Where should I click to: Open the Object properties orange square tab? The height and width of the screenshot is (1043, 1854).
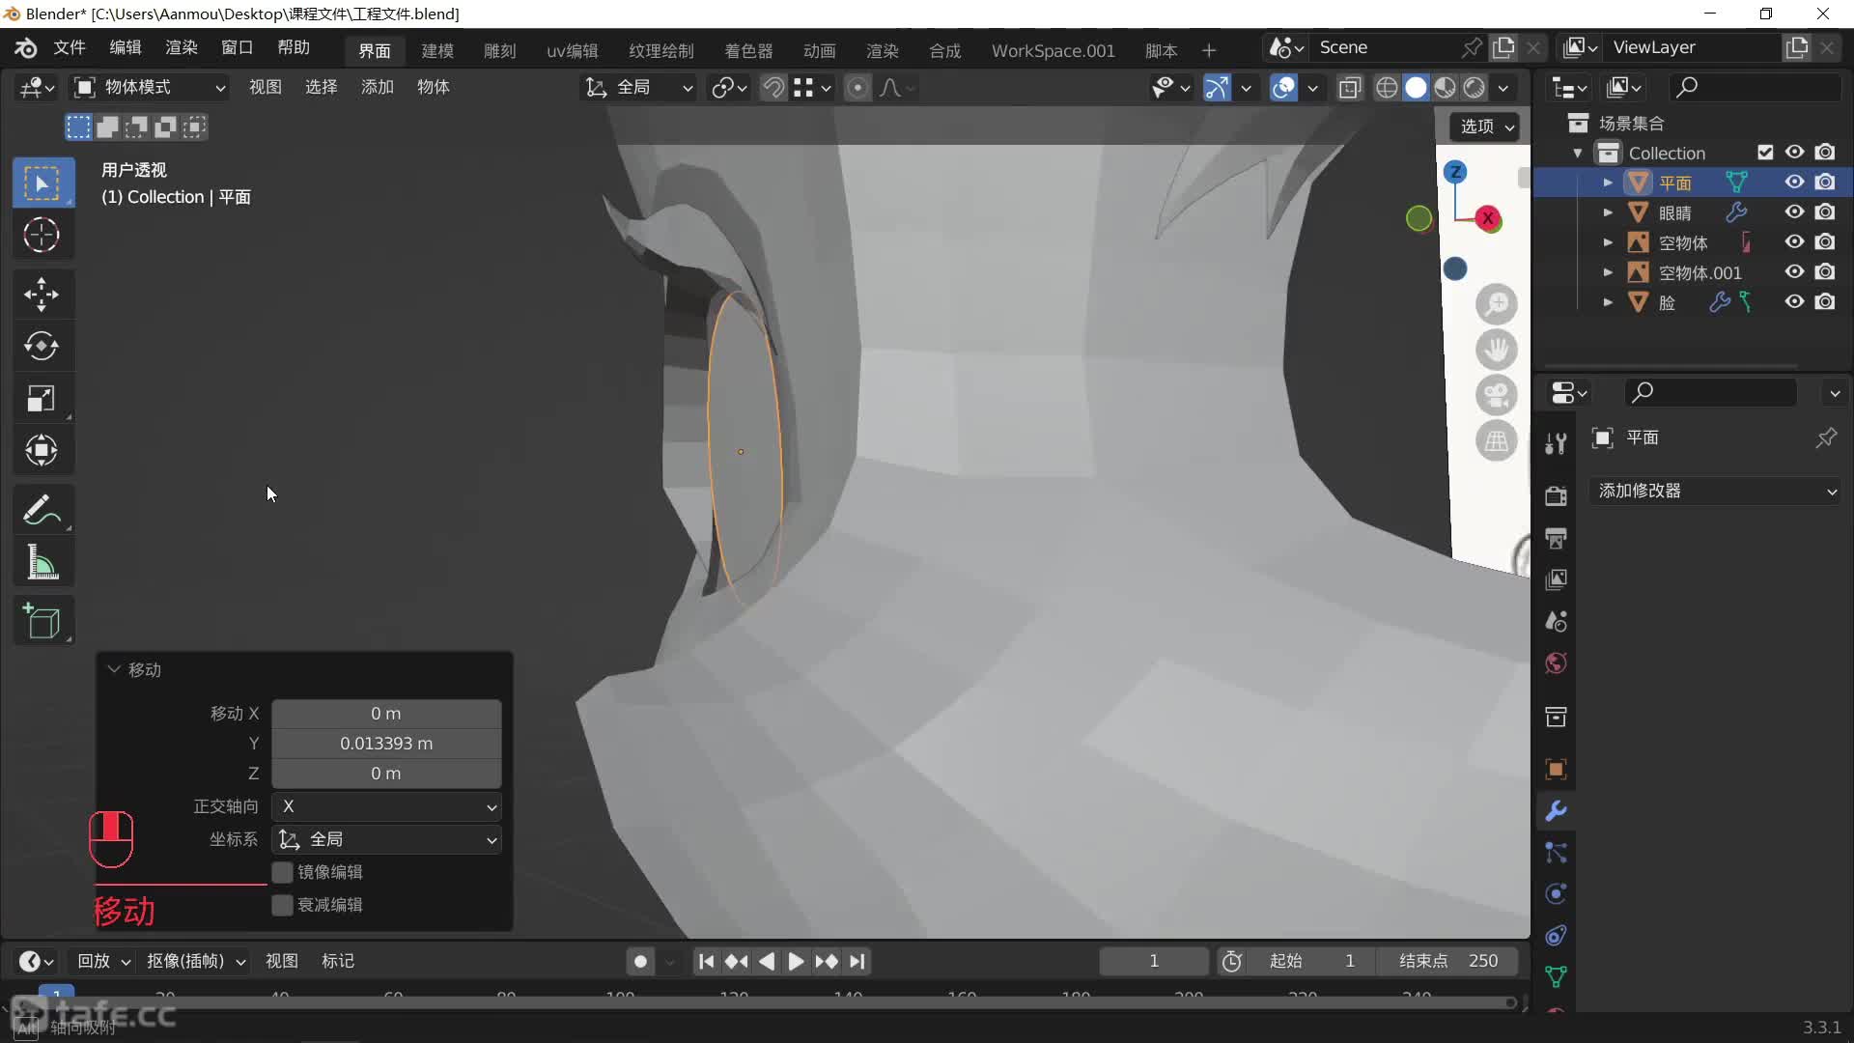point(1556,770)
